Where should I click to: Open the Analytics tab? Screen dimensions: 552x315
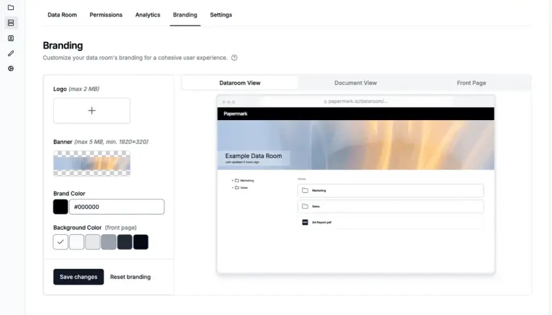tap(148, 14)
